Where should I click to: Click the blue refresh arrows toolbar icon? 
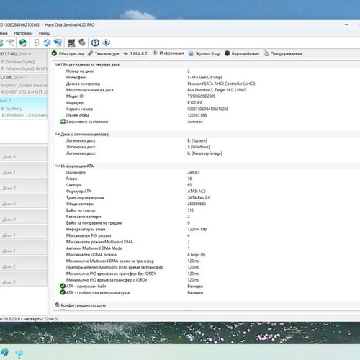[x=47, y=42]
